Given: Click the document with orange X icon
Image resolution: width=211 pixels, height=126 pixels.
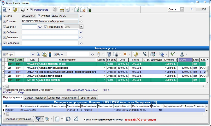Looking at the screenshot, I should point(83,10).
